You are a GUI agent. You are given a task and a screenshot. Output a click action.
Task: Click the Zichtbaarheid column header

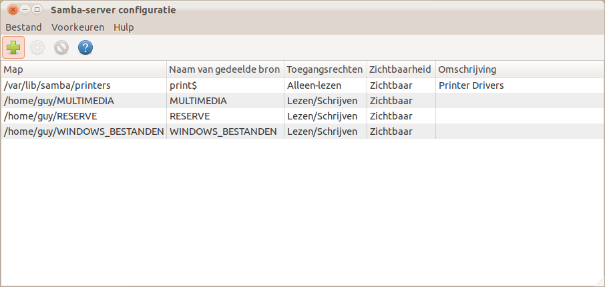click(x=400, y=69)
